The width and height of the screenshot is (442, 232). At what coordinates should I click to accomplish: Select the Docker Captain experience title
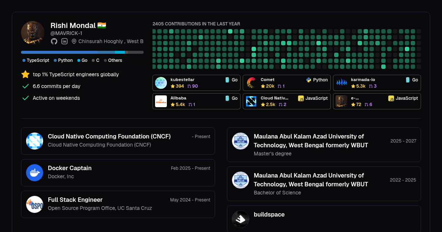coord(70,168)
